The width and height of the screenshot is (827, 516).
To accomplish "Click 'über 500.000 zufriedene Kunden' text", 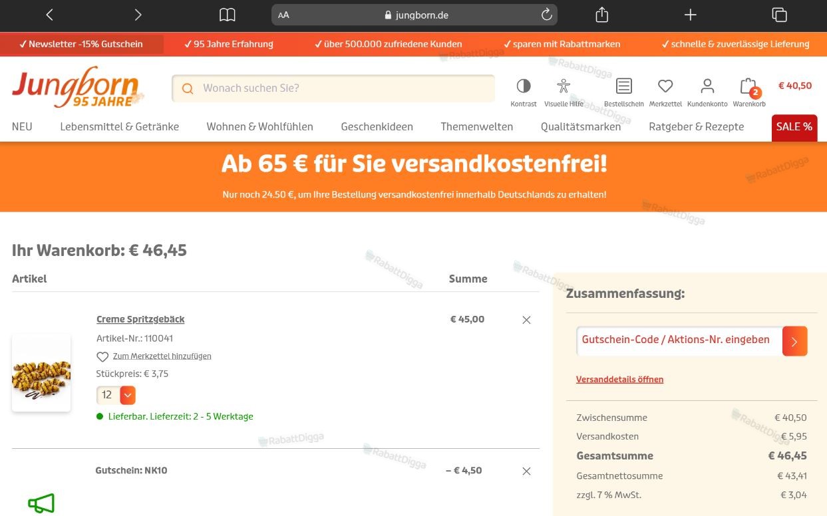I will 388,44.
